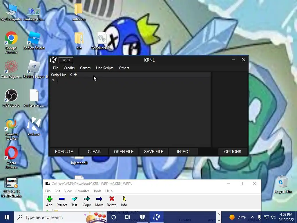Click the INJECT button

point(183,152)
